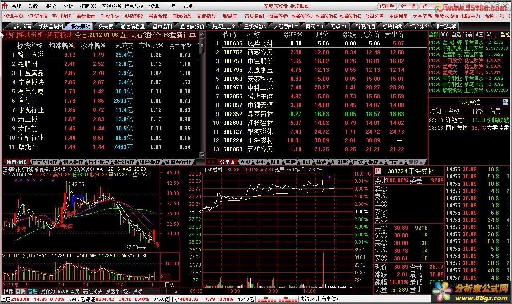Switch to the 自定义板块 sector tab
The width and height of the screenshot is (512, 304).
[x=44, y=162]
